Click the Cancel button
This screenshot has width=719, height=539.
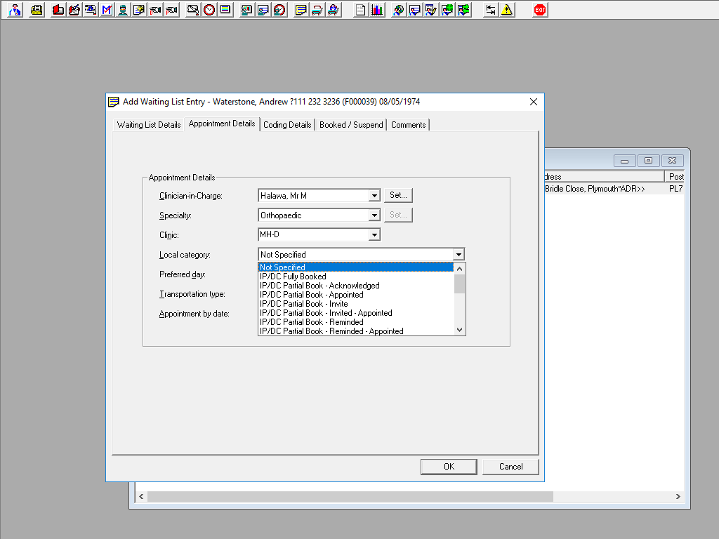pos(511,467)
